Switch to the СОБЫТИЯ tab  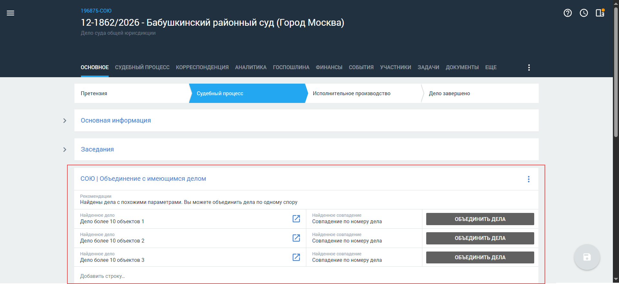(x=361, y=67)
